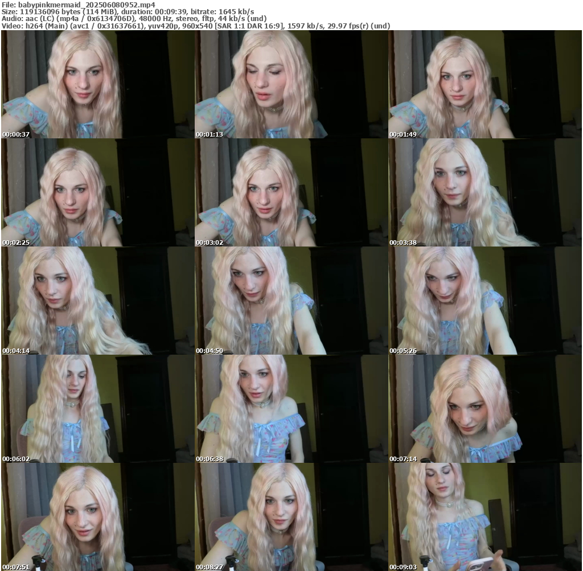Viewport: 583px width, 571px height.
Task: Click the Audio codec info line
Action: (134, 19)
